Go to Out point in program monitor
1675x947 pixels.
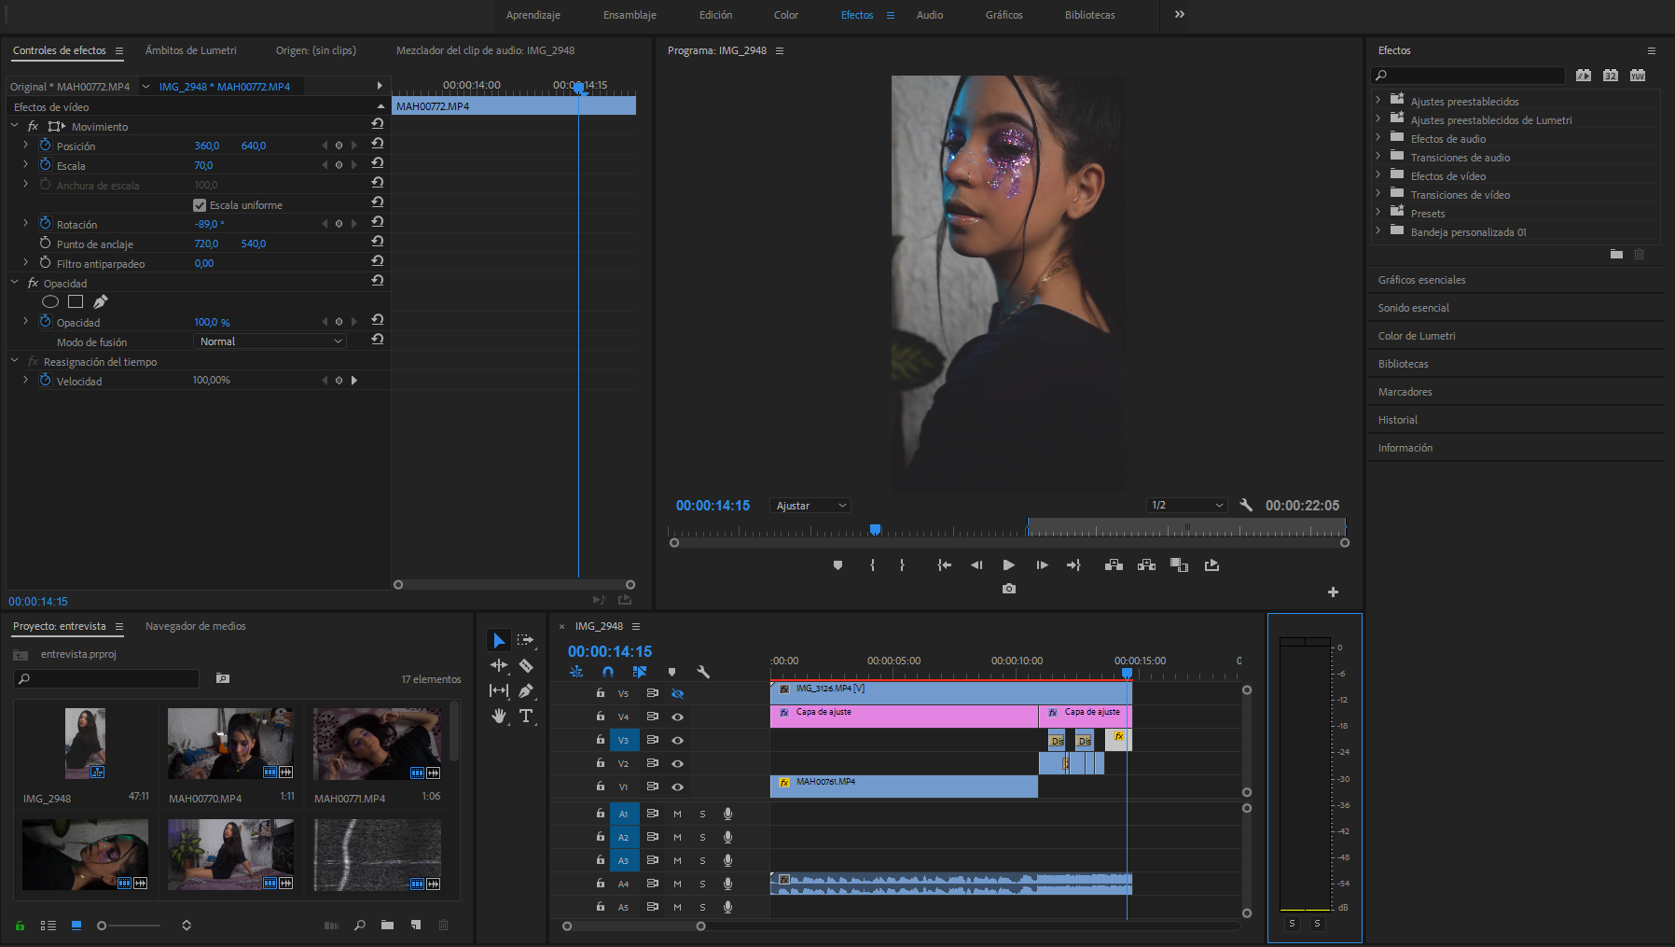(1073, 565)
